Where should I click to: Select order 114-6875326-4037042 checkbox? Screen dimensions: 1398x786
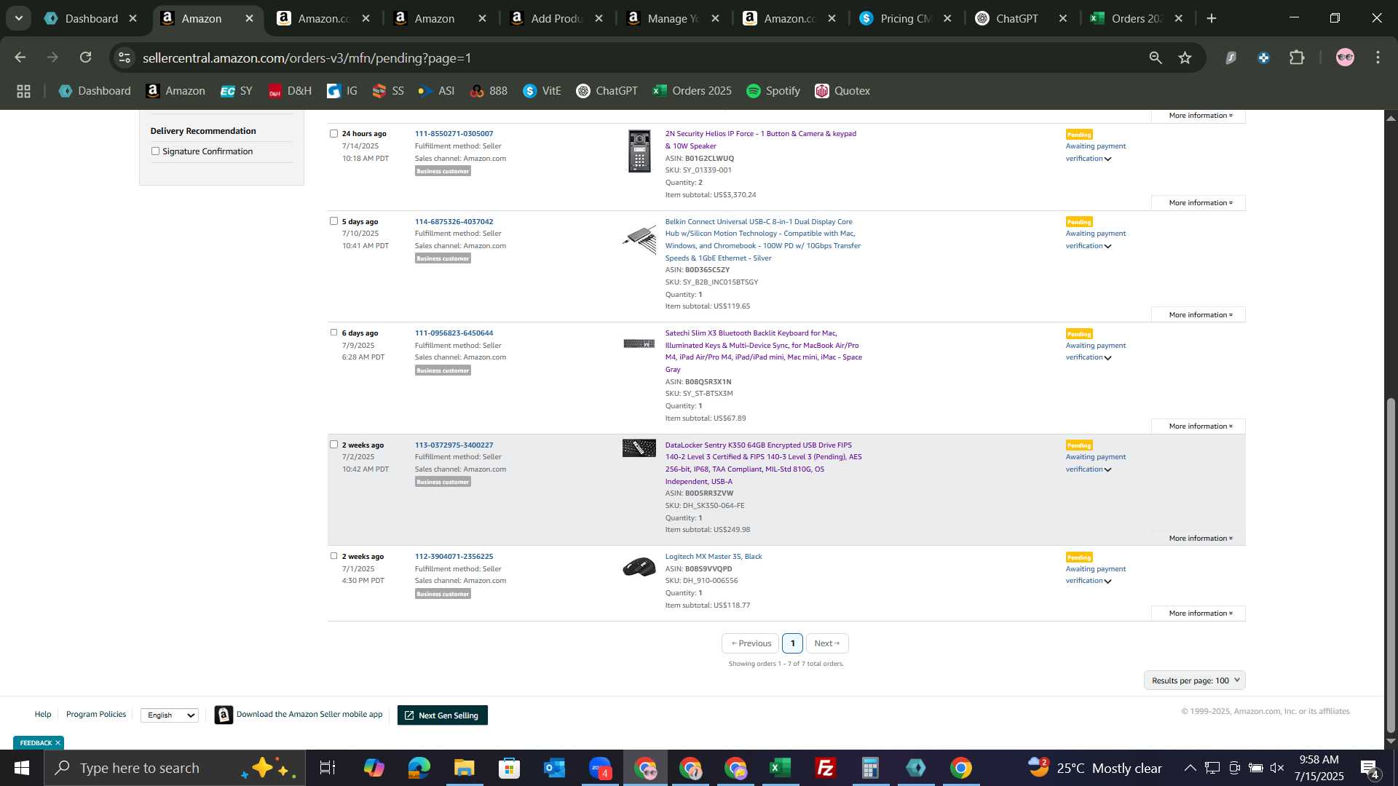[333, 221]
